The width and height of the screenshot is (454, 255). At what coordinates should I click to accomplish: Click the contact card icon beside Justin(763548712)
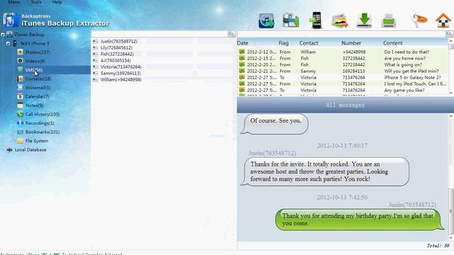96,41
